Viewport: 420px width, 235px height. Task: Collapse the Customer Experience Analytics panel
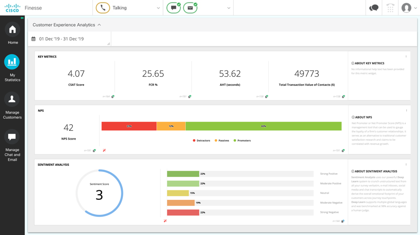coord(99,25)
